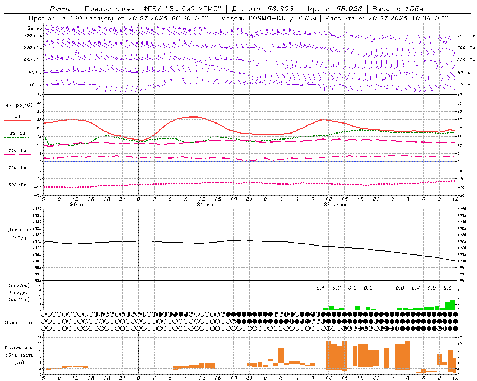The height and width of the screenshot is (381, 477).
Task: Click the "Тем-ра(°C)" temperature axis label
Action: point(18,105)
